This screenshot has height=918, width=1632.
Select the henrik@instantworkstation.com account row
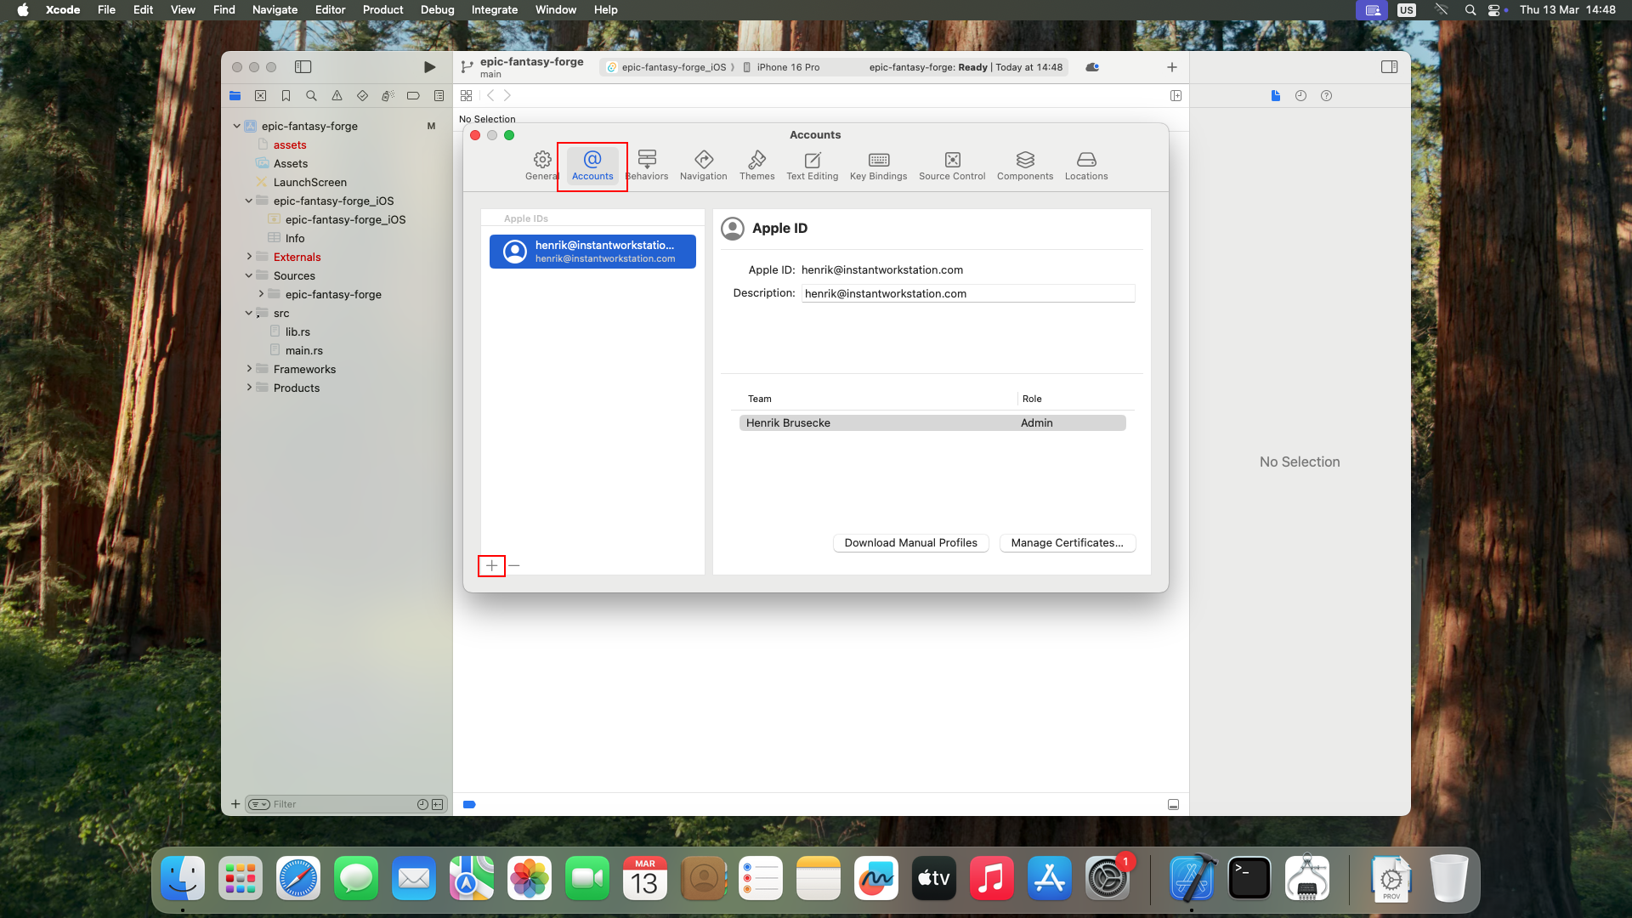(592, 252)
